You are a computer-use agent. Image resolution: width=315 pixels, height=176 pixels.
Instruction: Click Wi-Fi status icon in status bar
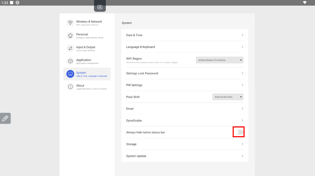[x=304, y=2]
